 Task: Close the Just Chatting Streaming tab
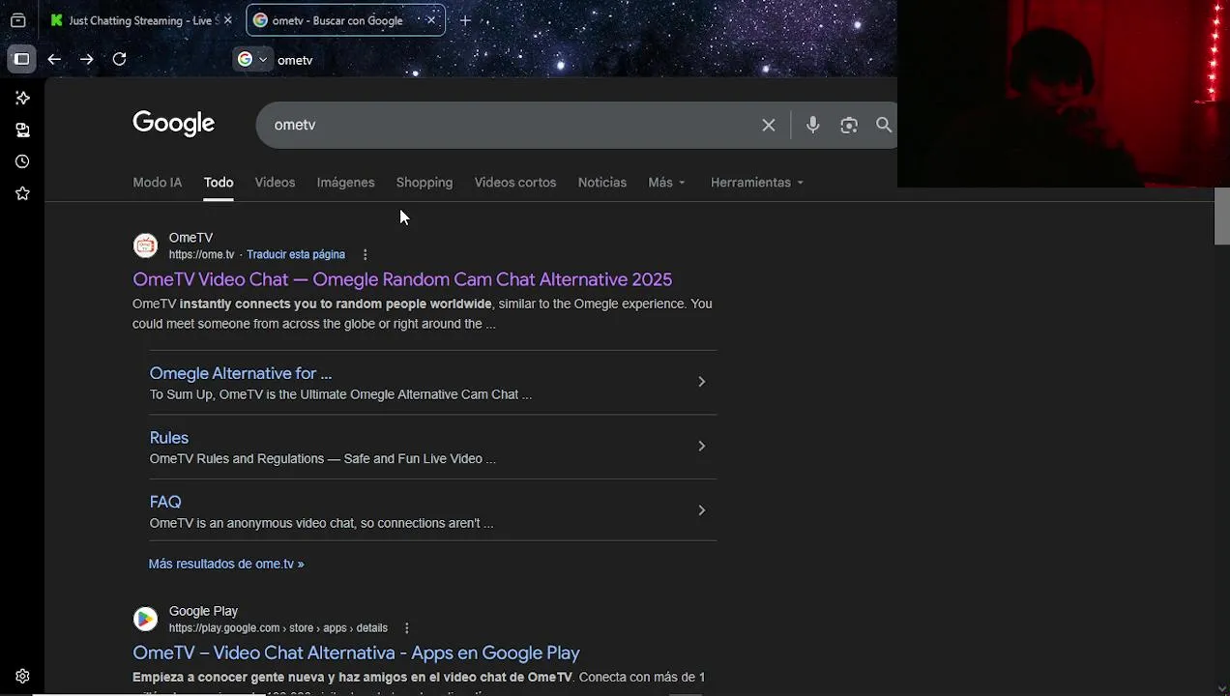click(x=228, y=20)
